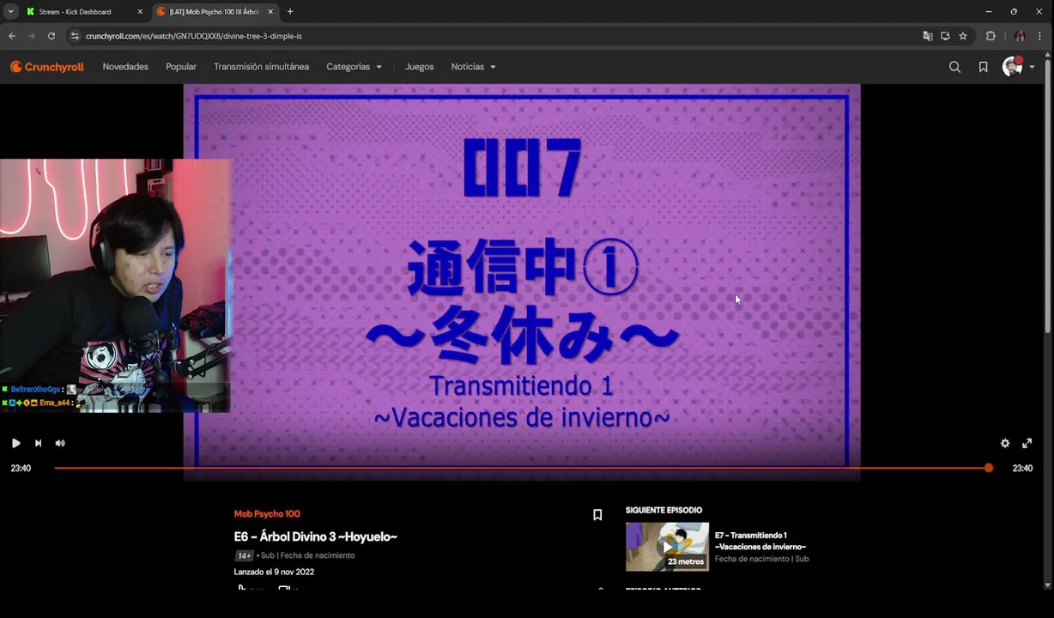Open E7 - Transmitiendo 1 episode title
Screen dimensions: 1054x618
[760, 541]
